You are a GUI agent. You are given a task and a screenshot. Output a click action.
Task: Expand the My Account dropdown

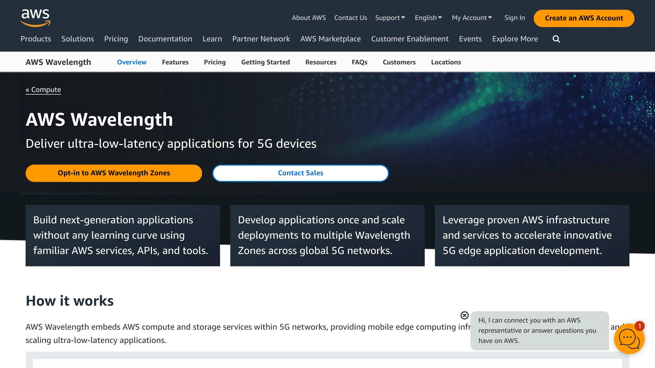(472, 18)
